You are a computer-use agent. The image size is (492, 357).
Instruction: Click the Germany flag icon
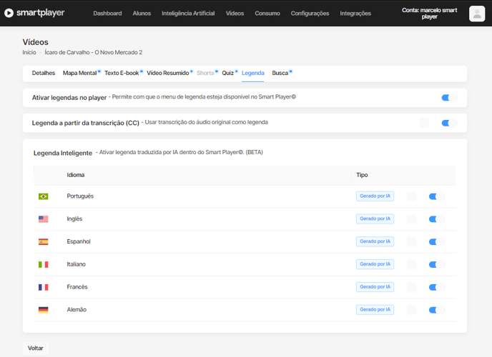pos(44,310)
